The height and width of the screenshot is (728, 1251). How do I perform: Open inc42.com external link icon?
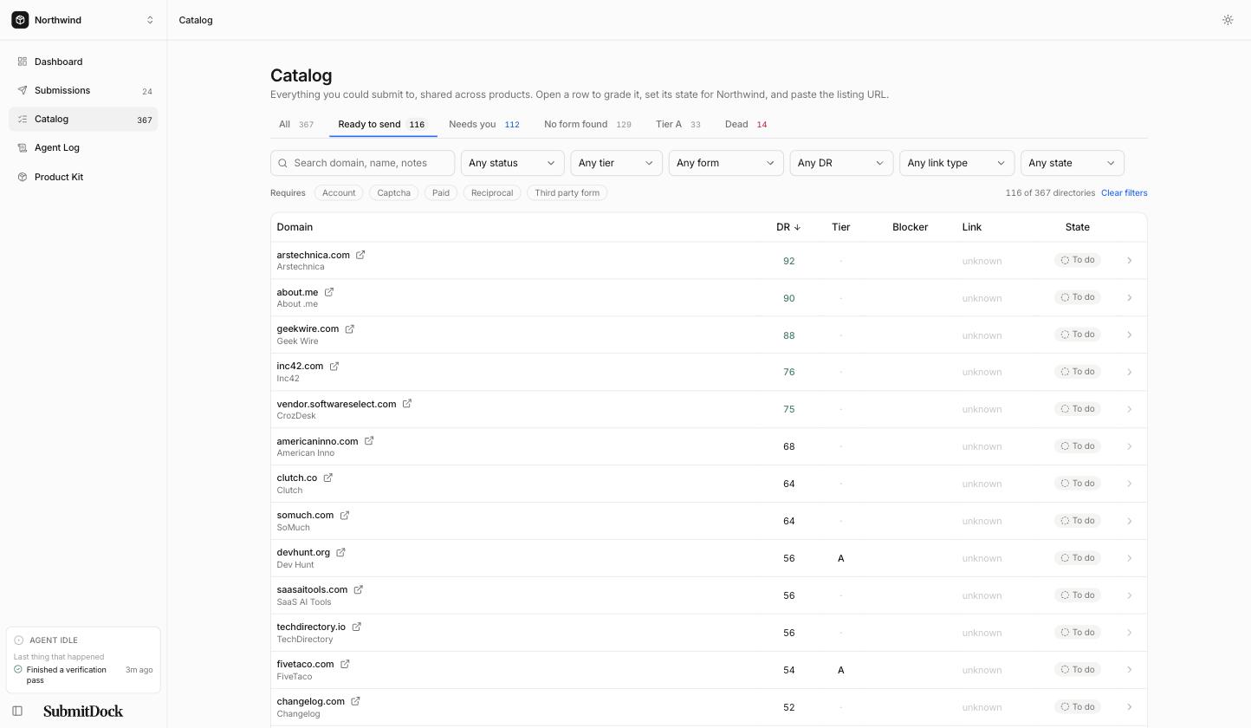[x=334, y=367]
